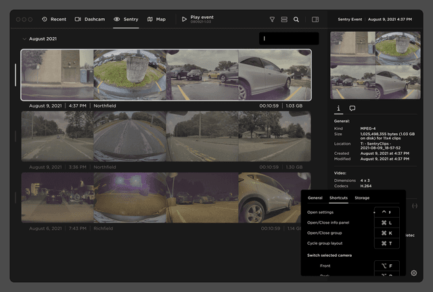Image resolution: width=433 pixels, height=292 pixels.
Task: Open the info tab icon
Action: [338, 108]
